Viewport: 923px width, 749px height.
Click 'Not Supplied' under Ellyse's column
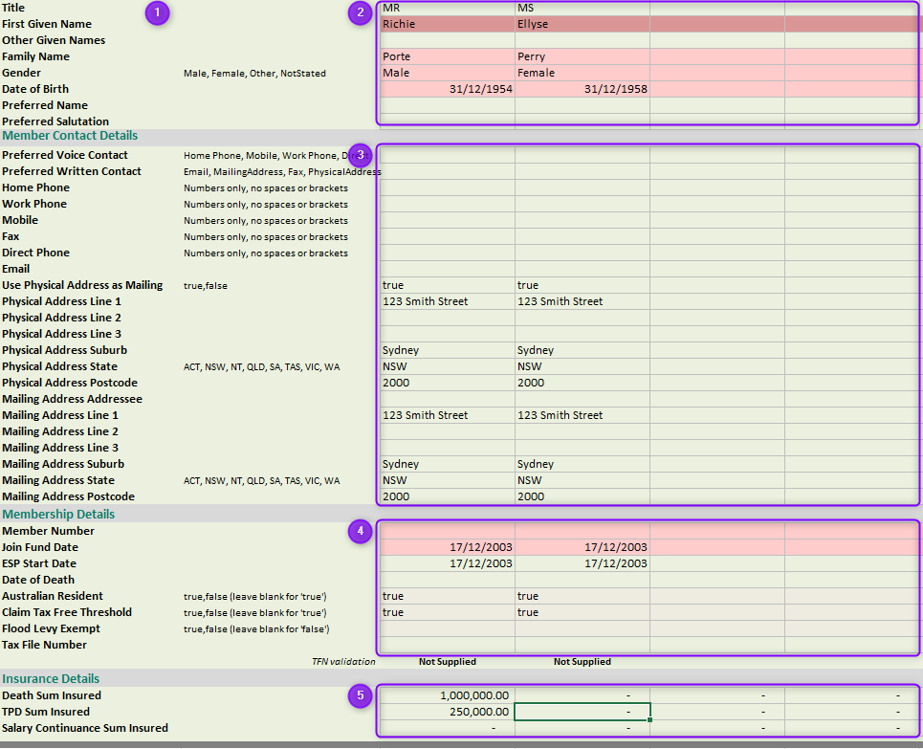[582, 662]
